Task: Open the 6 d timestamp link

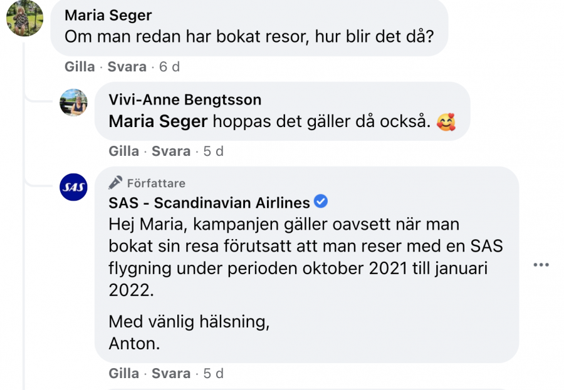Action: click(169, 66)
